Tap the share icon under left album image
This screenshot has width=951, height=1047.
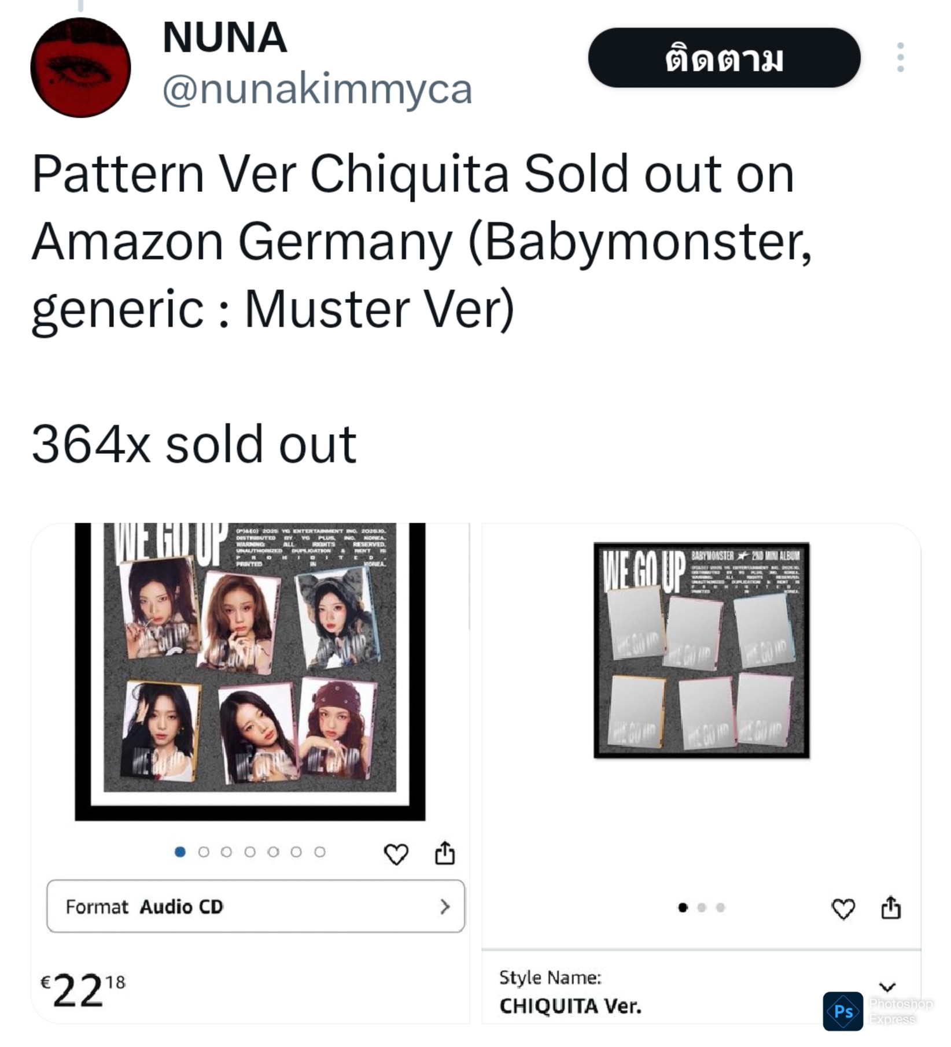pos(445,853)
